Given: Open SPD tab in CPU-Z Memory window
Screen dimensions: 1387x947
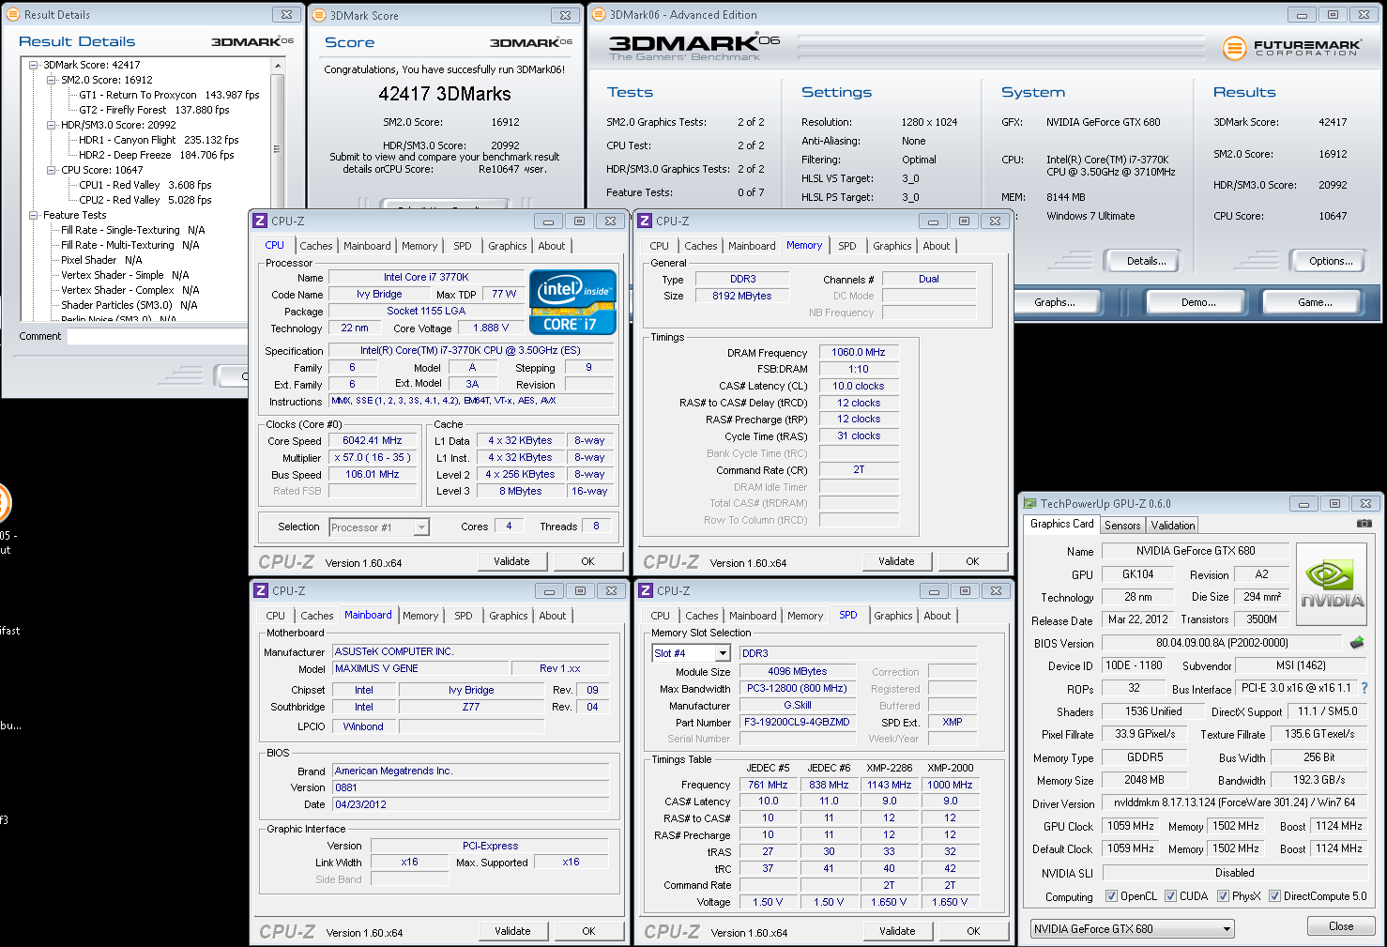Looking at the screenshot, I should tap(847, 246).
